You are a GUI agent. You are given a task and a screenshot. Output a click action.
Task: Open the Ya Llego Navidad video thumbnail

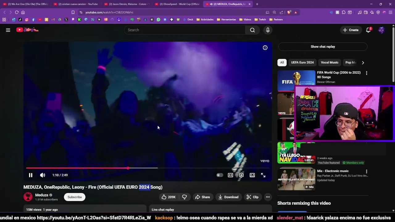[x=296, y=152]
